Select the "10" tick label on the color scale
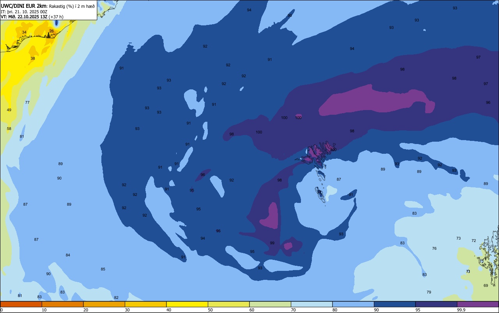499x313 pixels. tap(44, 310)
